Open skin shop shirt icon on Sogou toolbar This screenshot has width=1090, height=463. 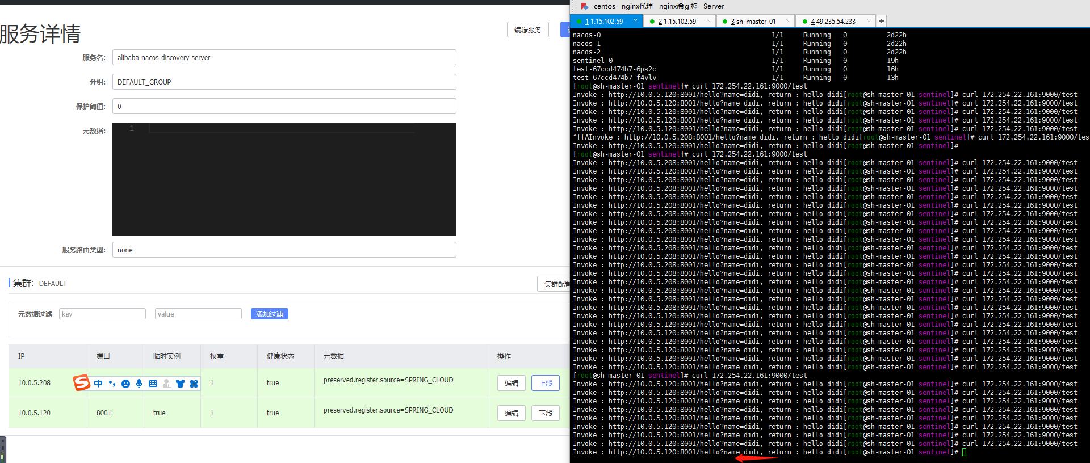point(180,384)
